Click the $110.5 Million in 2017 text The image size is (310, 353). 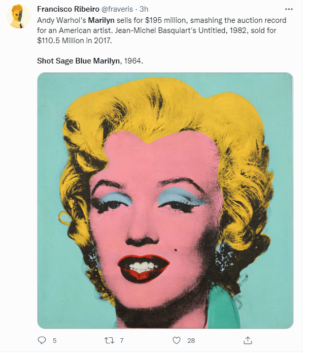click(74, 41)
